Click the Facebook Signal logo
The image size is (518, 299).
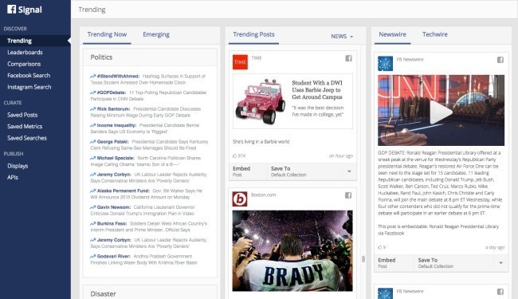point(25,10)
